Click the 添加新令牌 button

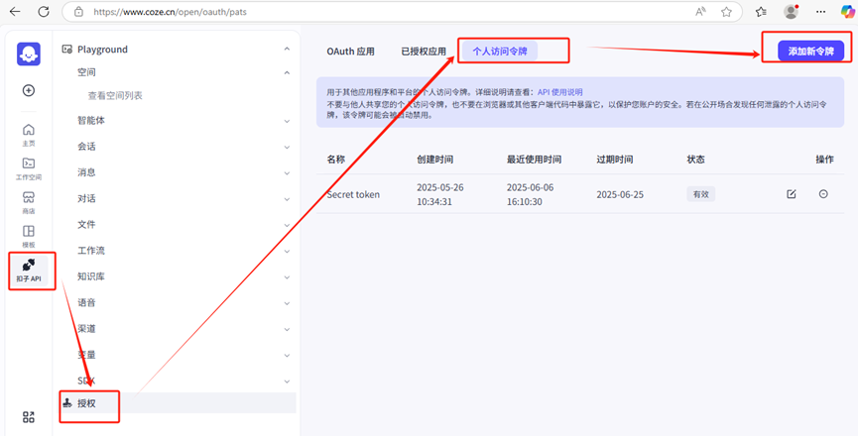point(810,51)
